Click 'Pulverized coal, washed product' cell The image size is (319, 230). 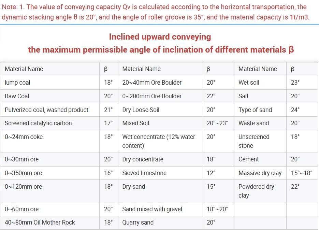click(47, 110)
